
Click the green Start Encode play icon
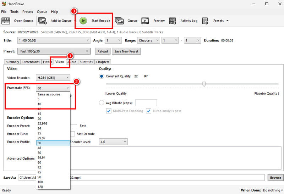coord(83,21)
